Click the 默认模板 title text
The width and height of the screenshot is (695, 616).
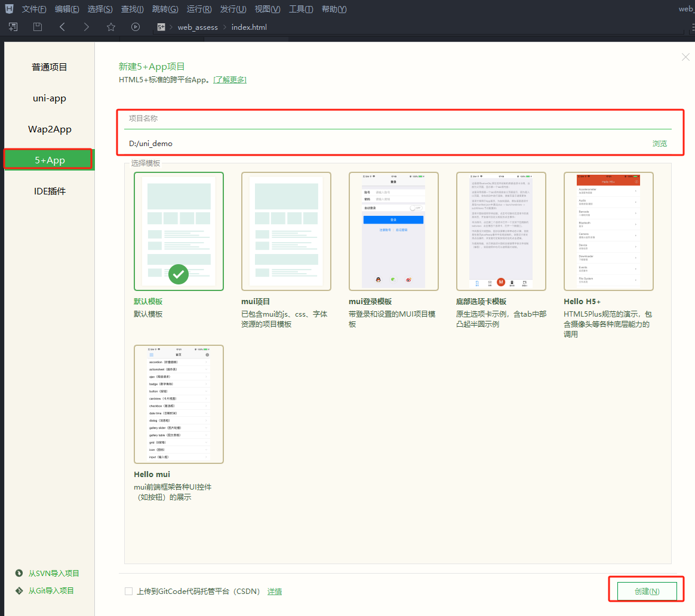tap(148, 301)
